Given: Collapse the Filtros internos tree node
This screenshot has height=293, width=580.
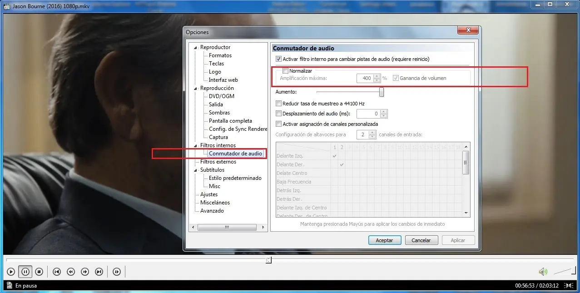Looking at the screenshot, I should (x=196, y=146).
